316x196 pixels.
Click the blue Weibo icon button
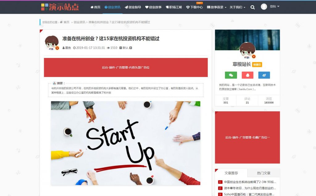[x=264, y=75]
